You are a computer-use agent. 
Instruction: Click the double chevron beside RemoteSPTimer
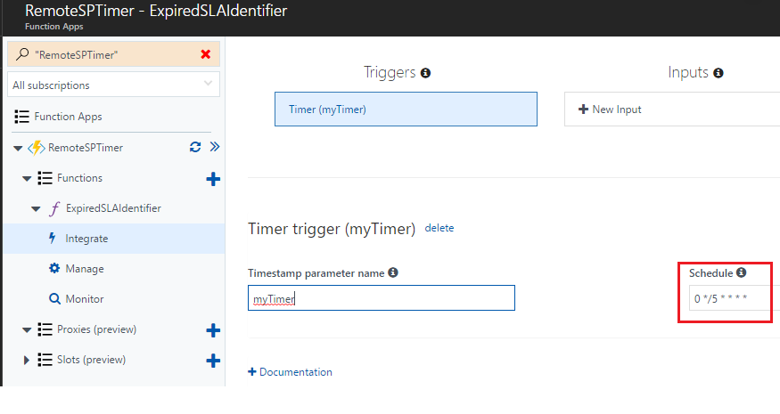coord(215,147)
